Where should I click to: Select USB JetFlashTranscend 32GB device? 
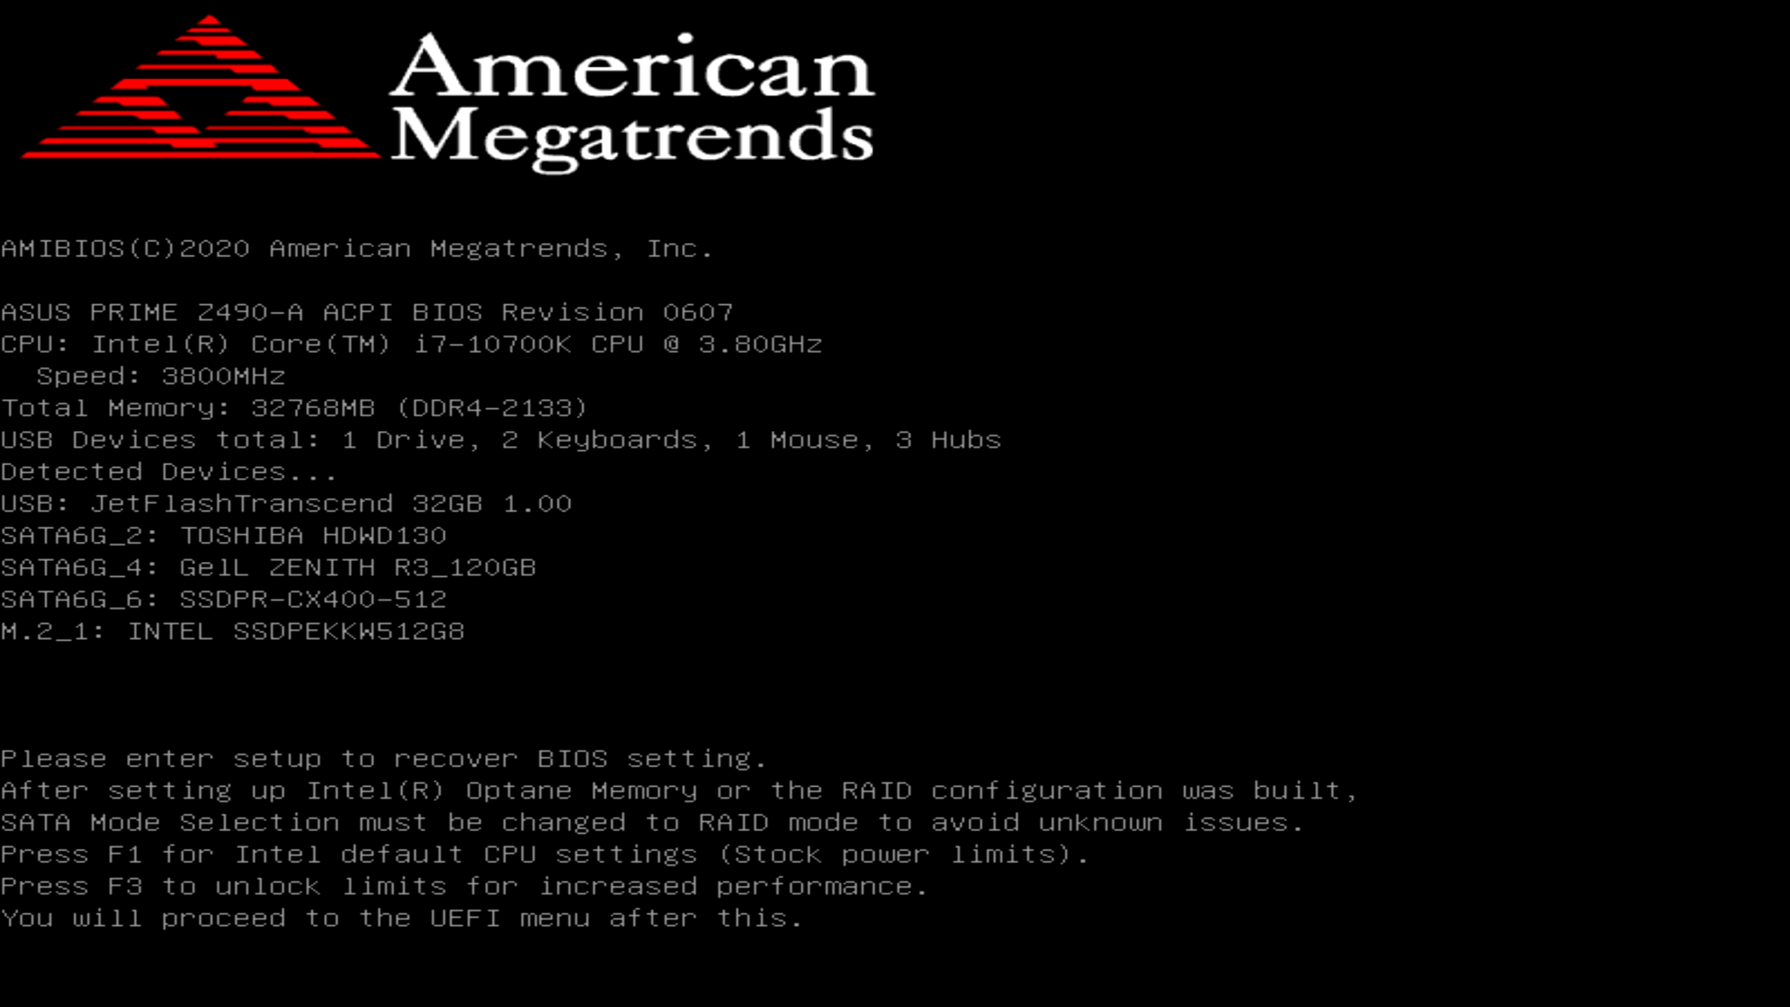coord(285,503)
